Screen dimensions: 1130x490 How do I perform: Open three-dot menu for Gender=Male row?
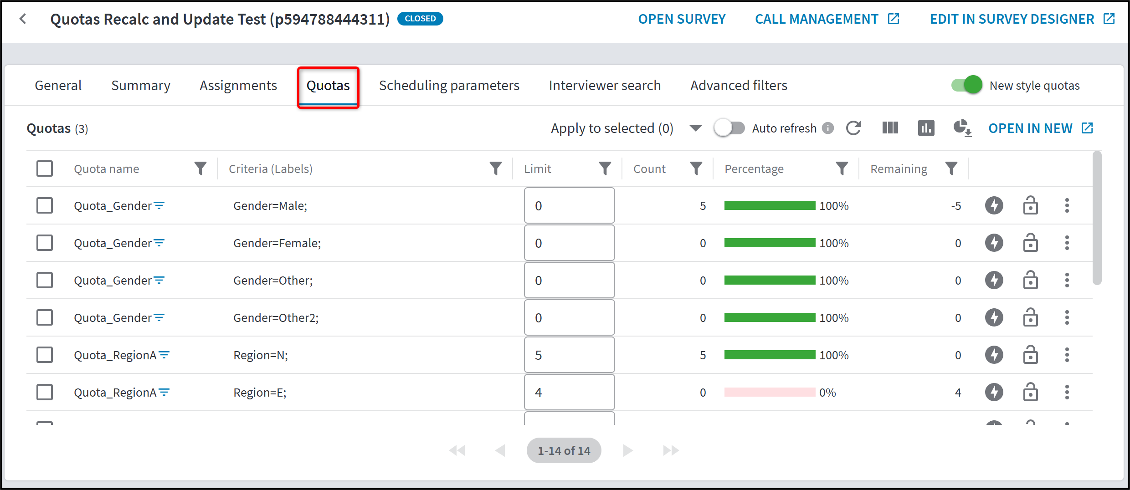[1067, 205]
